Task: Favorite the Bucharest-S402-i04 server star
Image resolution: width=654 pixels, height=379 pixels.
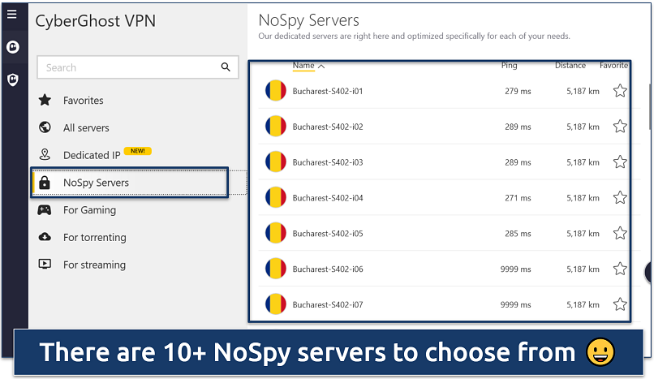Action: click(x=620, y=197)
